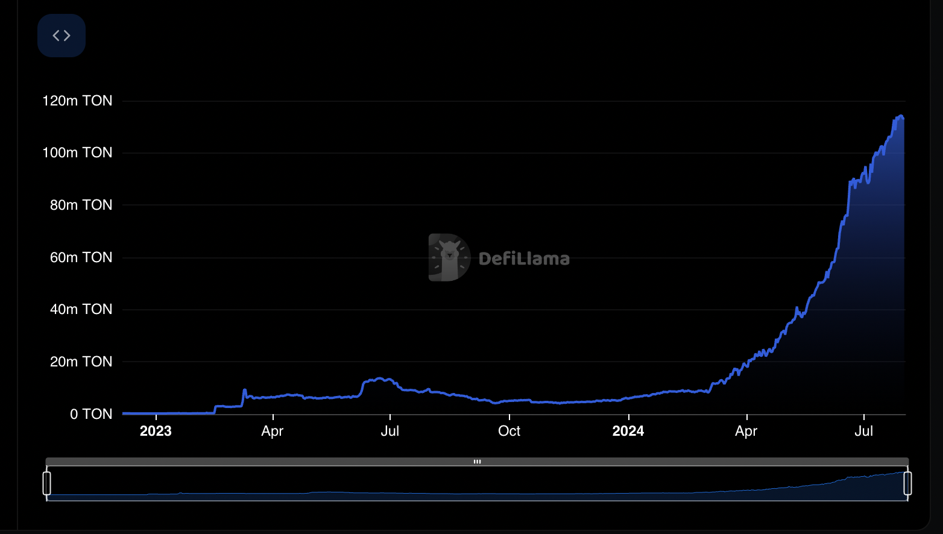Viewport: 943px width, 534px height.
Task: Click the 40m TON axis label
Action: (x=81, y=309)
